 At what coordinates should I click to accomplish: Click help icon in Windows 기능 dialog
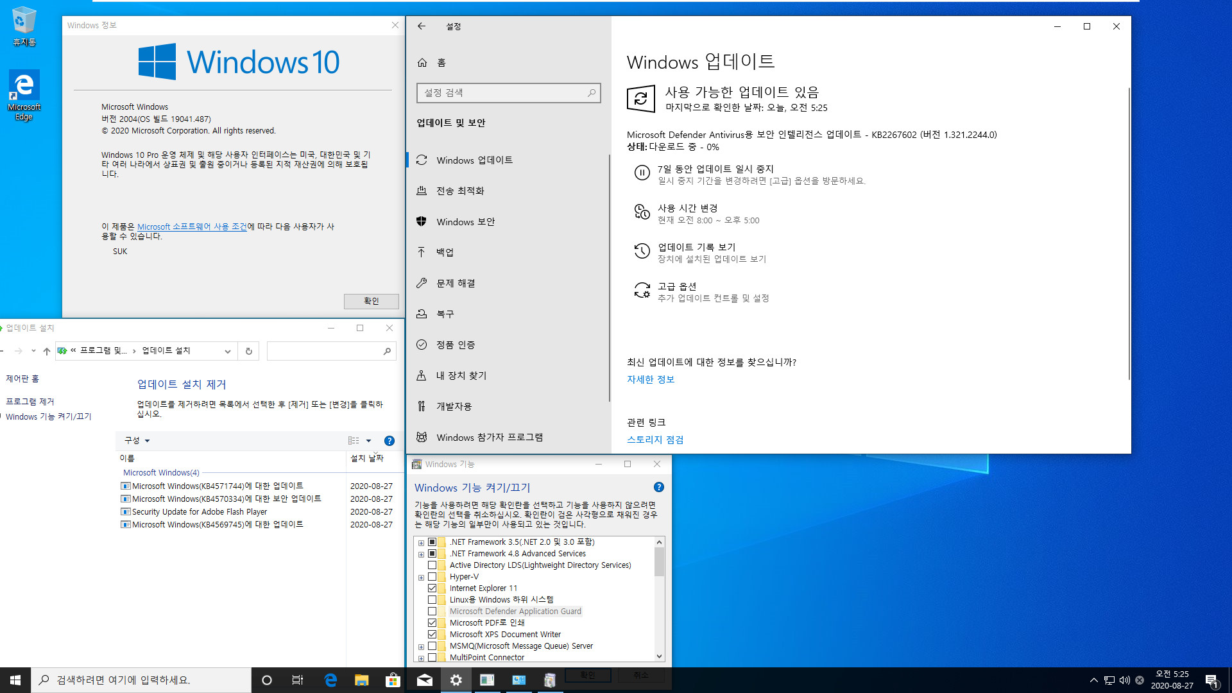659,487
